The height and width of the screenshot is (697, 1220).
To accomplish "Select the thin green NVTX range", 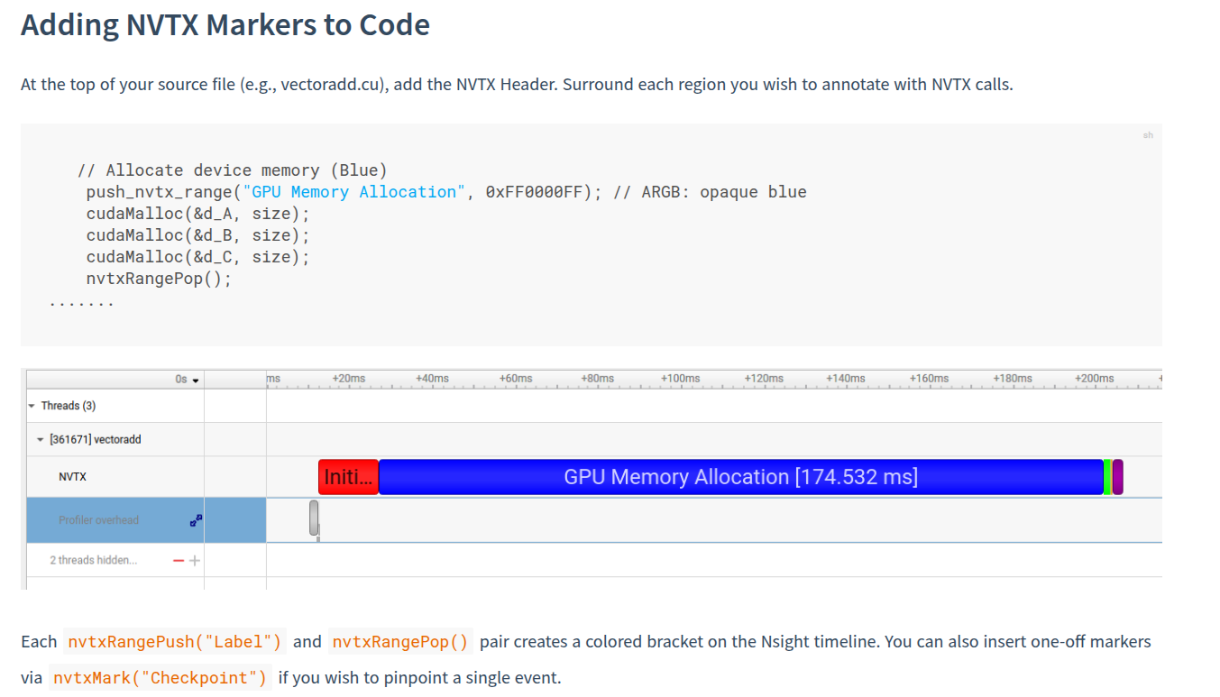I will coord(1107,477).
